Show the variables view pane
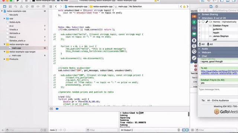Image resolution: width=238 pixels, height=133 pixels. point(184,130)
